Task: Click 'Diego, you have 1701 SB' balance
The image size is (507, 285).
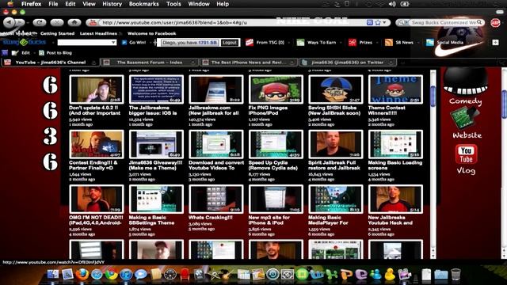Action: [189, 43]
